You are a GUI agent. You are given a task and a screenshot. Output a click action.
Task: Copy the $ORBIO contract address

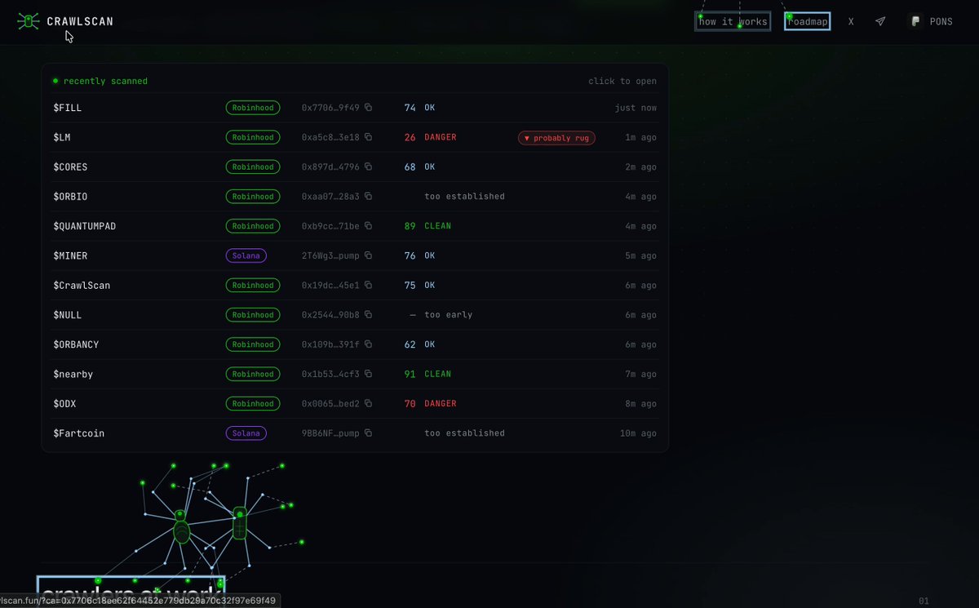[368, 197]
